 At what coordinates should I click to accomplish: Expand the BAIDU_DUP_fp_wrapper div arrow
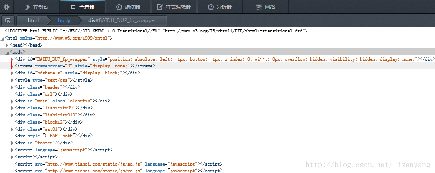(12, 59)
